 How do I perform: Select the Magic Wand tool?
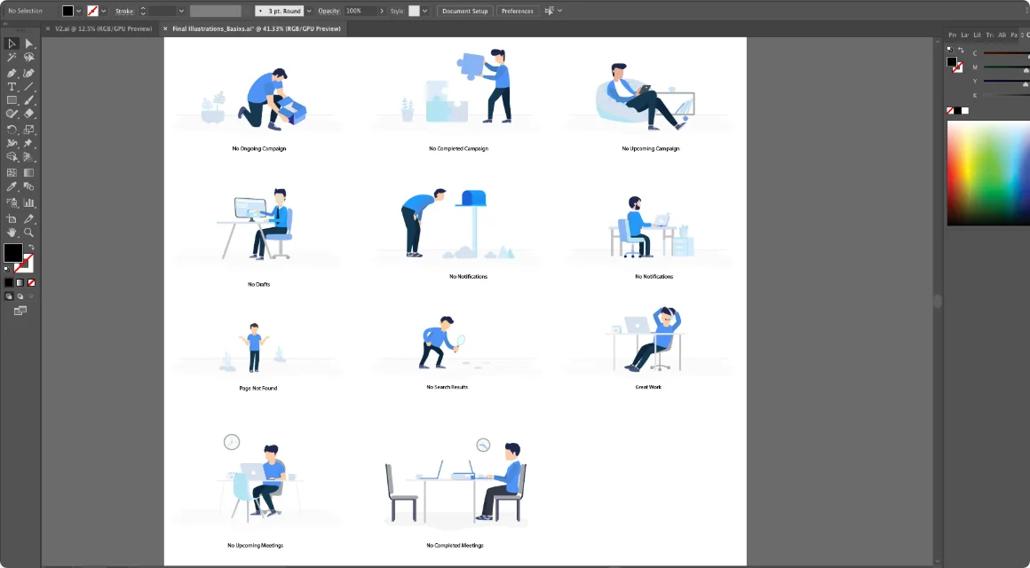[x=12, y=58]
